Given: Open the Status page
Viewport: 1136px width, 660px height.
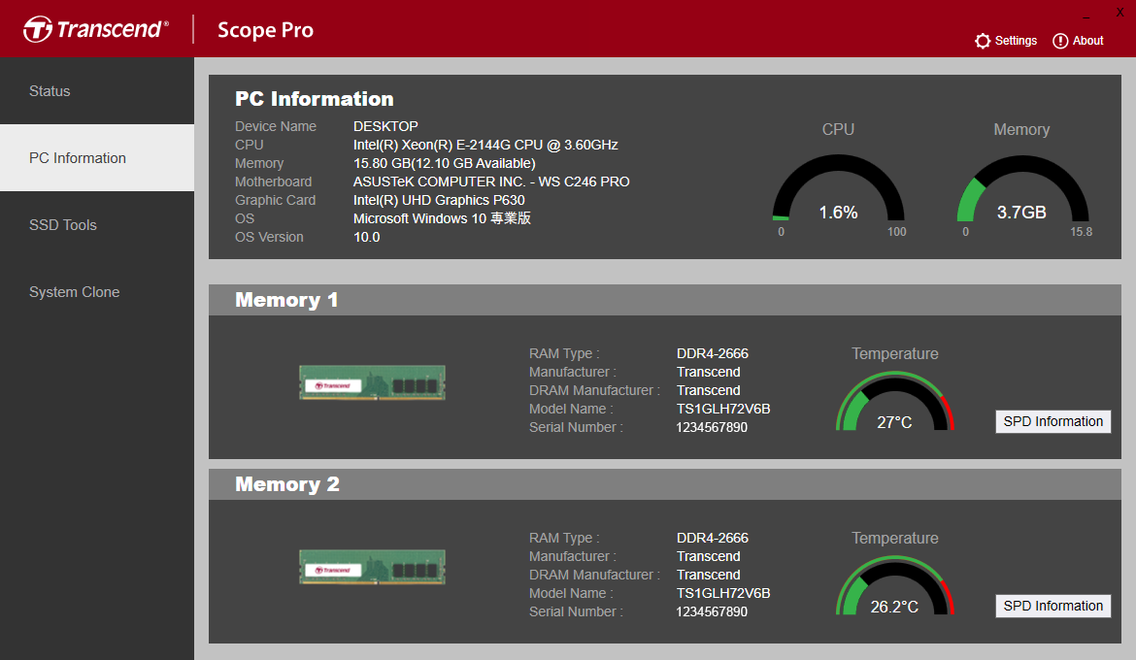Looking at the screenshot, I should tap(97, 91).
